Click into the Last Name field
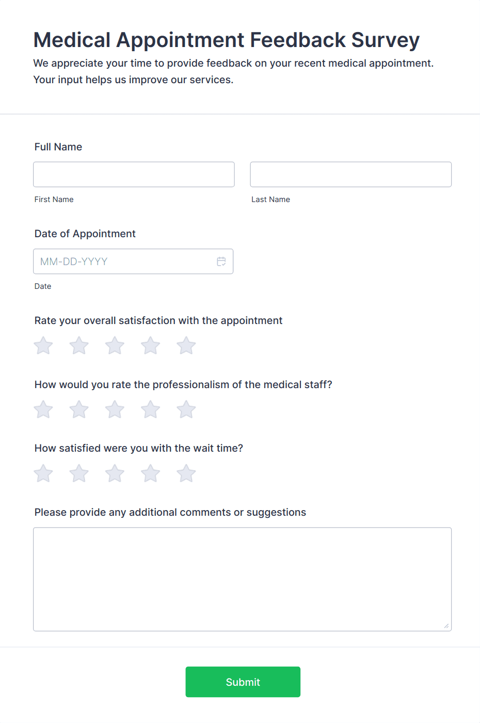The height and width of the screenshot is (723, 480). [x=350, y=174]
